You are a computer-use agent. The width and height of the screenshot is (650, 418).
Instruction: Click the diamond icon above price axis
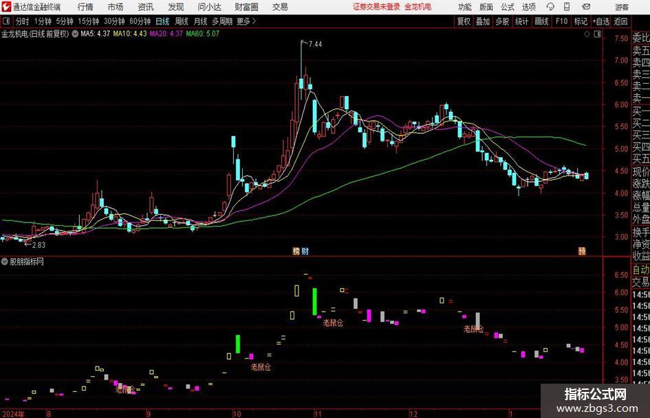(587, 34)
